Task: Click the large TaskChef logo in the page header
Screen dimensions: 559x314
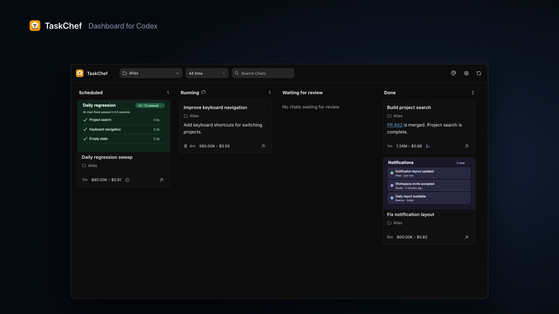Action: (x=35, y=26)
